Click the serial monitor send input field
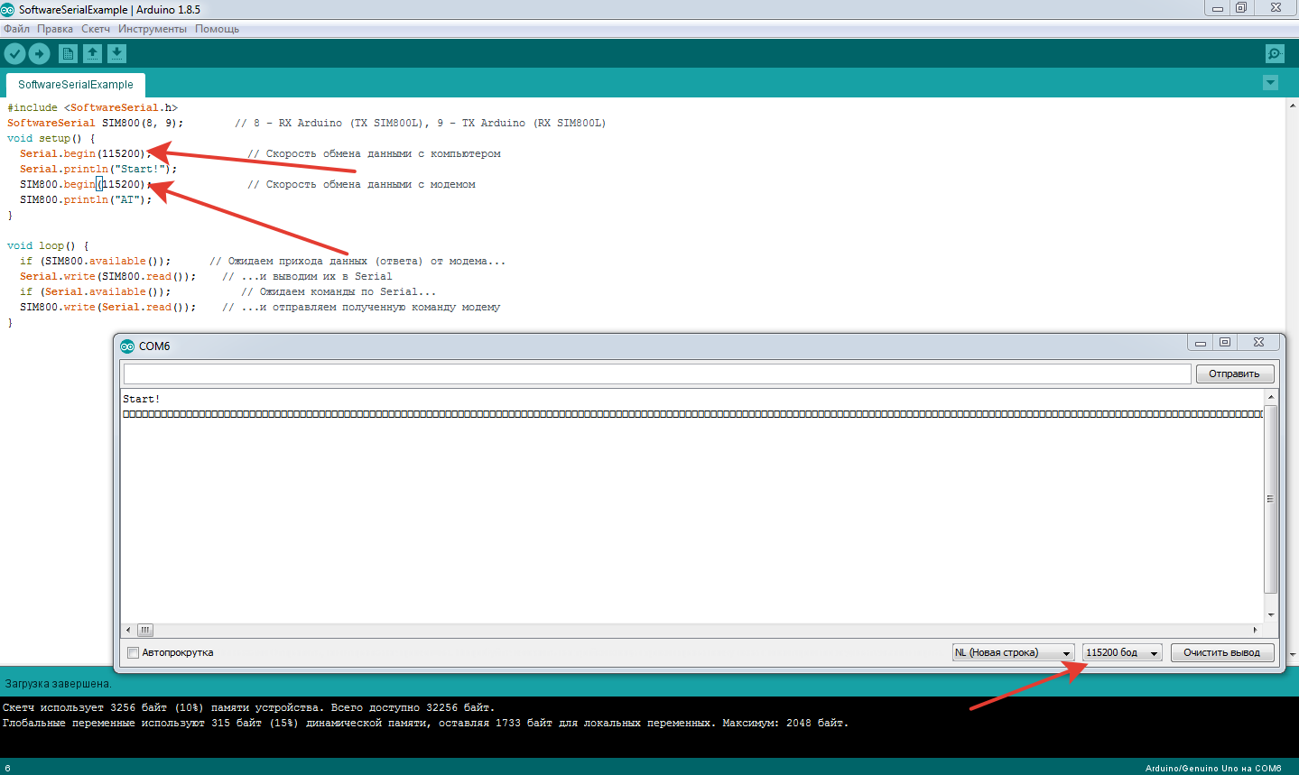The width and height of the screenshot is (1299, 775). pos(657,374)
